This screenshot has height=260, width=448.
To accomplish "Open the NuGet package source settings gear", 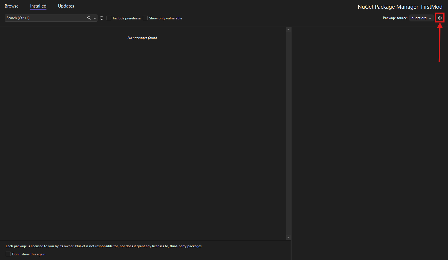I will coord(440,18).
